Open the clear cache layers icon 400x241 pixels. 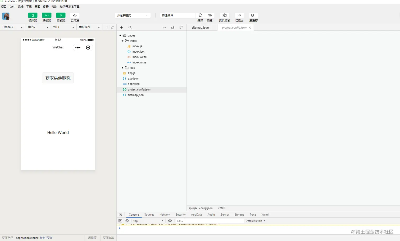pyautogui.click(x=253, y=15)
